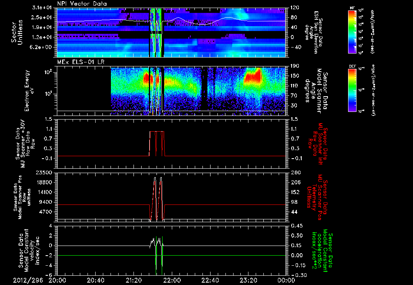This screenshot has width=413, height=285.
Task: Click the '190' scanner angle tick value
Action: (x=295, y=66)
